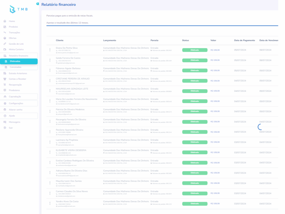Image resolution: width=285 pixels, height=214 pixels.
Task: Expand the Coprodução section
Action: tap(19, 96)
